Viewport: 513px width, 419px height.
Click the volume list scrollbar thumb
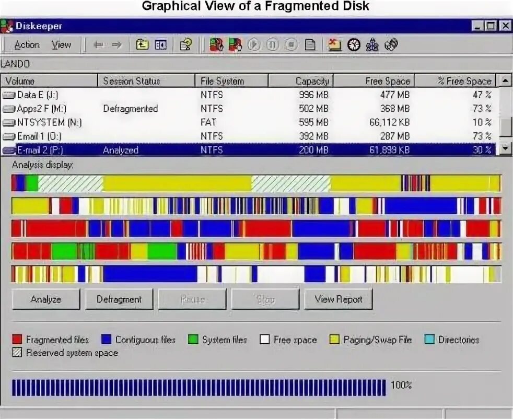coord(506,127)
